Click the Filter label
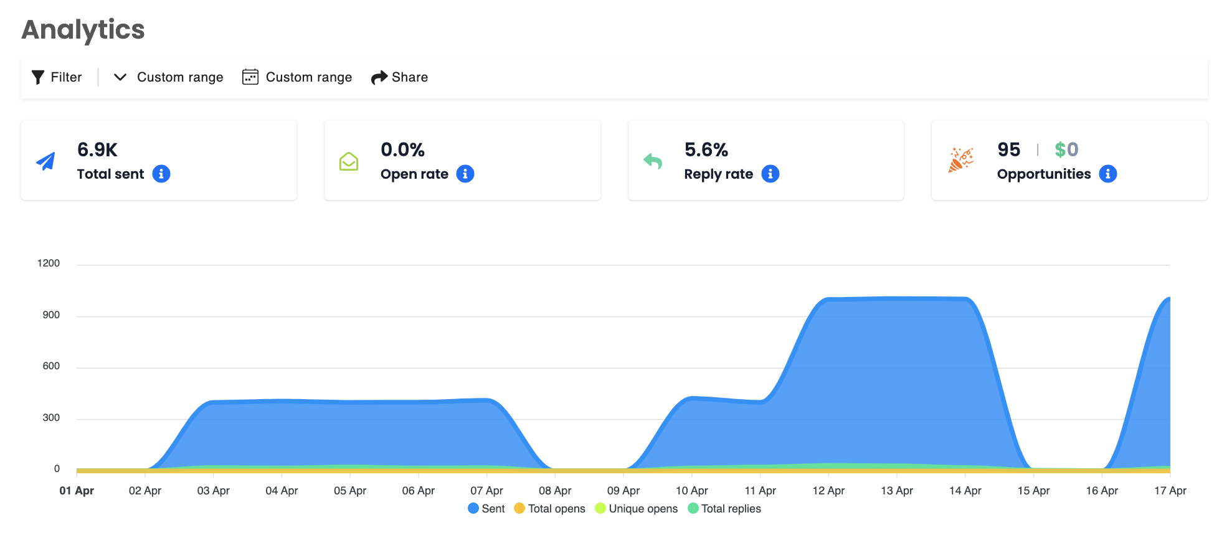This screenshot has height=533, width=1232. click(66, 77)
